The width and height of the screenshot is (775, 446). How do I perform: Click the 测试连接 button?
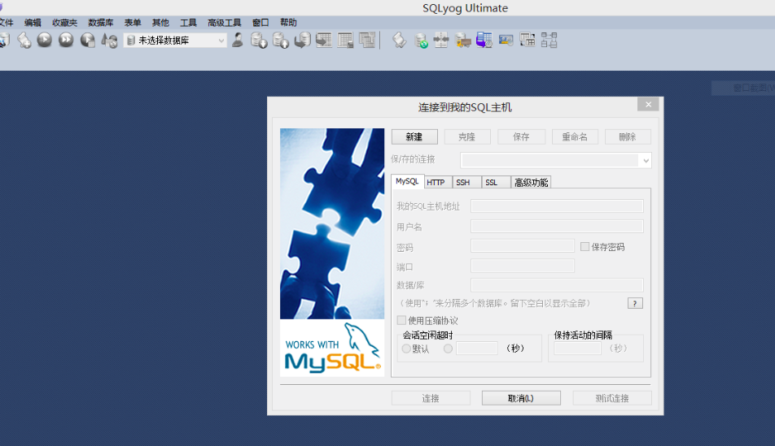tap(612, 398)
